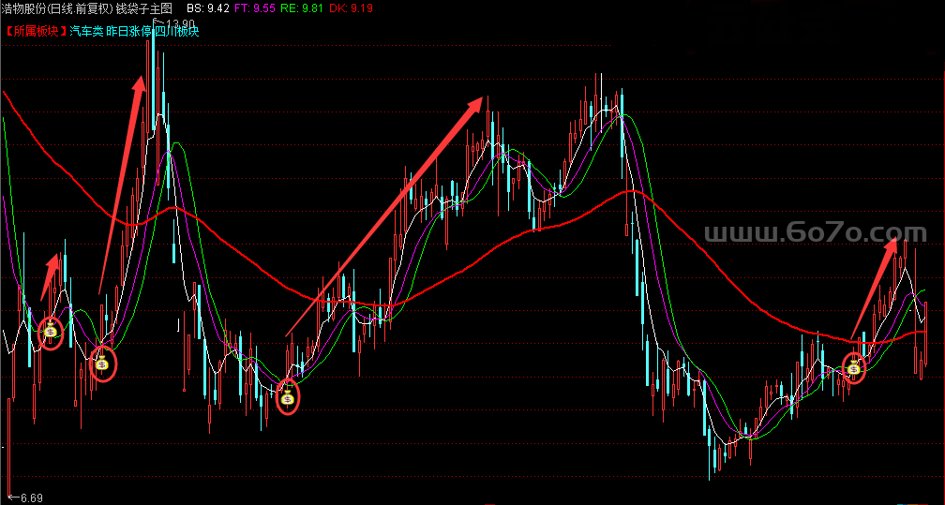Select the magenta FT: 9.55 indicator label

[x=255, y=7]
